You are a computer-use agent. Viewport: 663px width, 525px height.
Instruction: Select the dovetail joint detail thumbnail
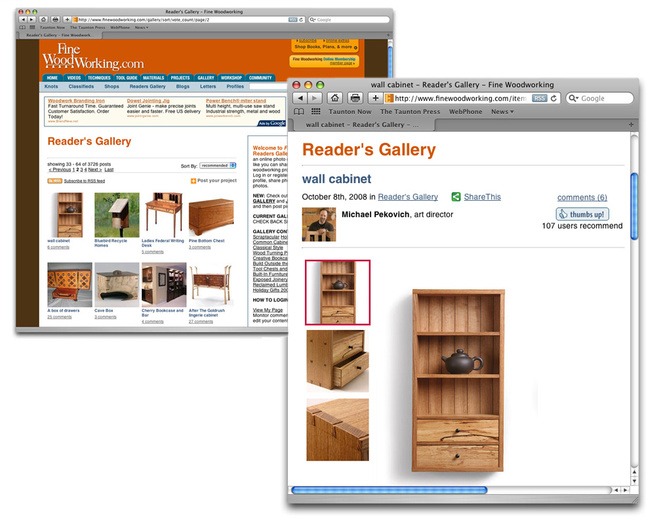pos(338,429)
